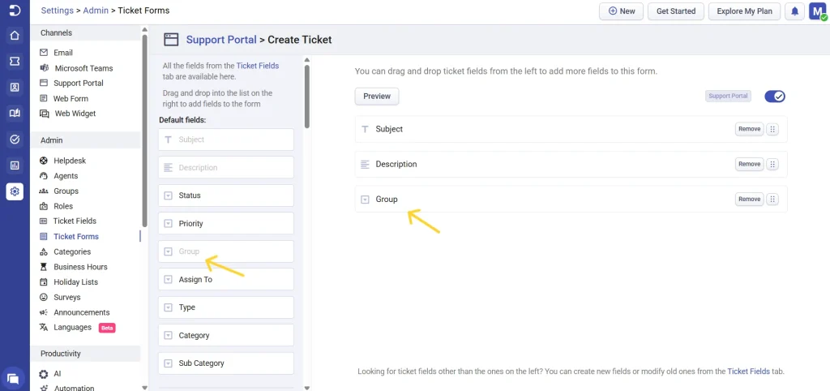
Task: Open the tickets icon in left rail
Action: tap(15, 61)
